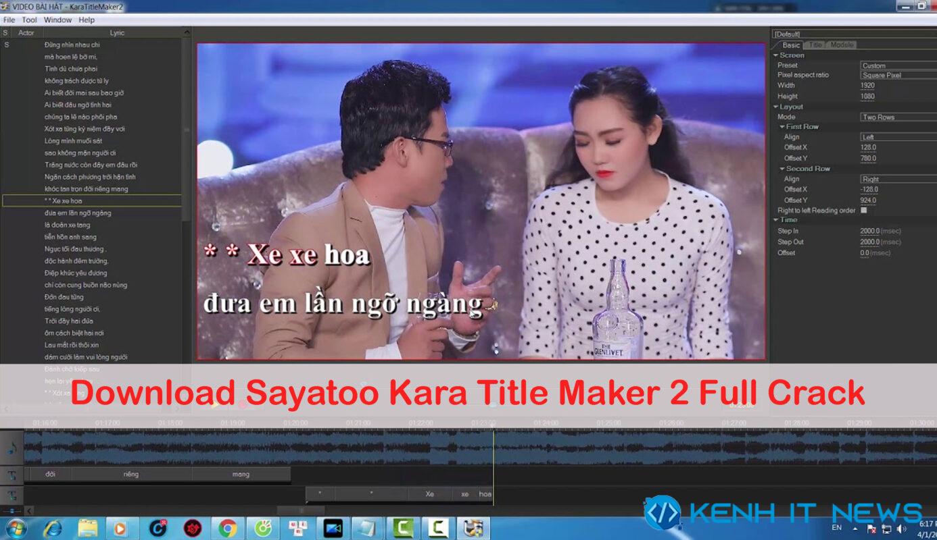This screenshot has height=540, width=937.
Task: Open the [Default] profile selector
Action: [x=855, y=34]
